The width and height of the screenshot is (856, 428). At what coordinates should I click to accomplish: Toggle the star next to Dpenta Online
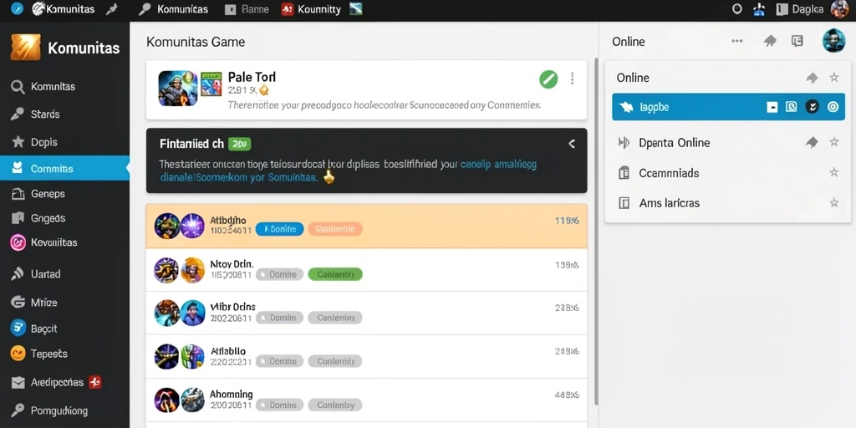[x=833, y=142]
